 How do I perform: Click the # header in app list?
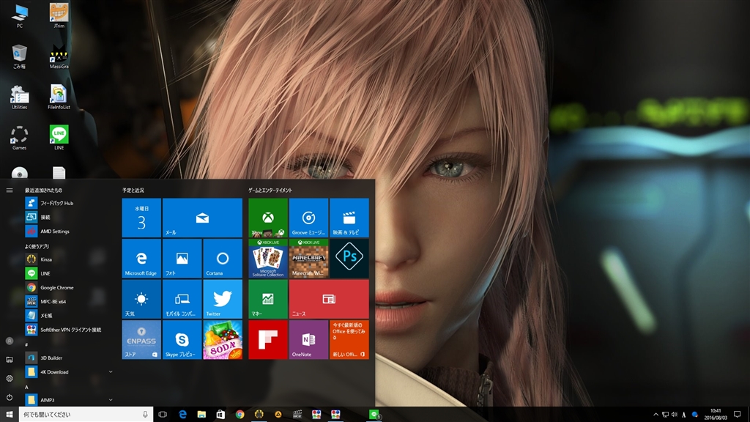point(27,344)
